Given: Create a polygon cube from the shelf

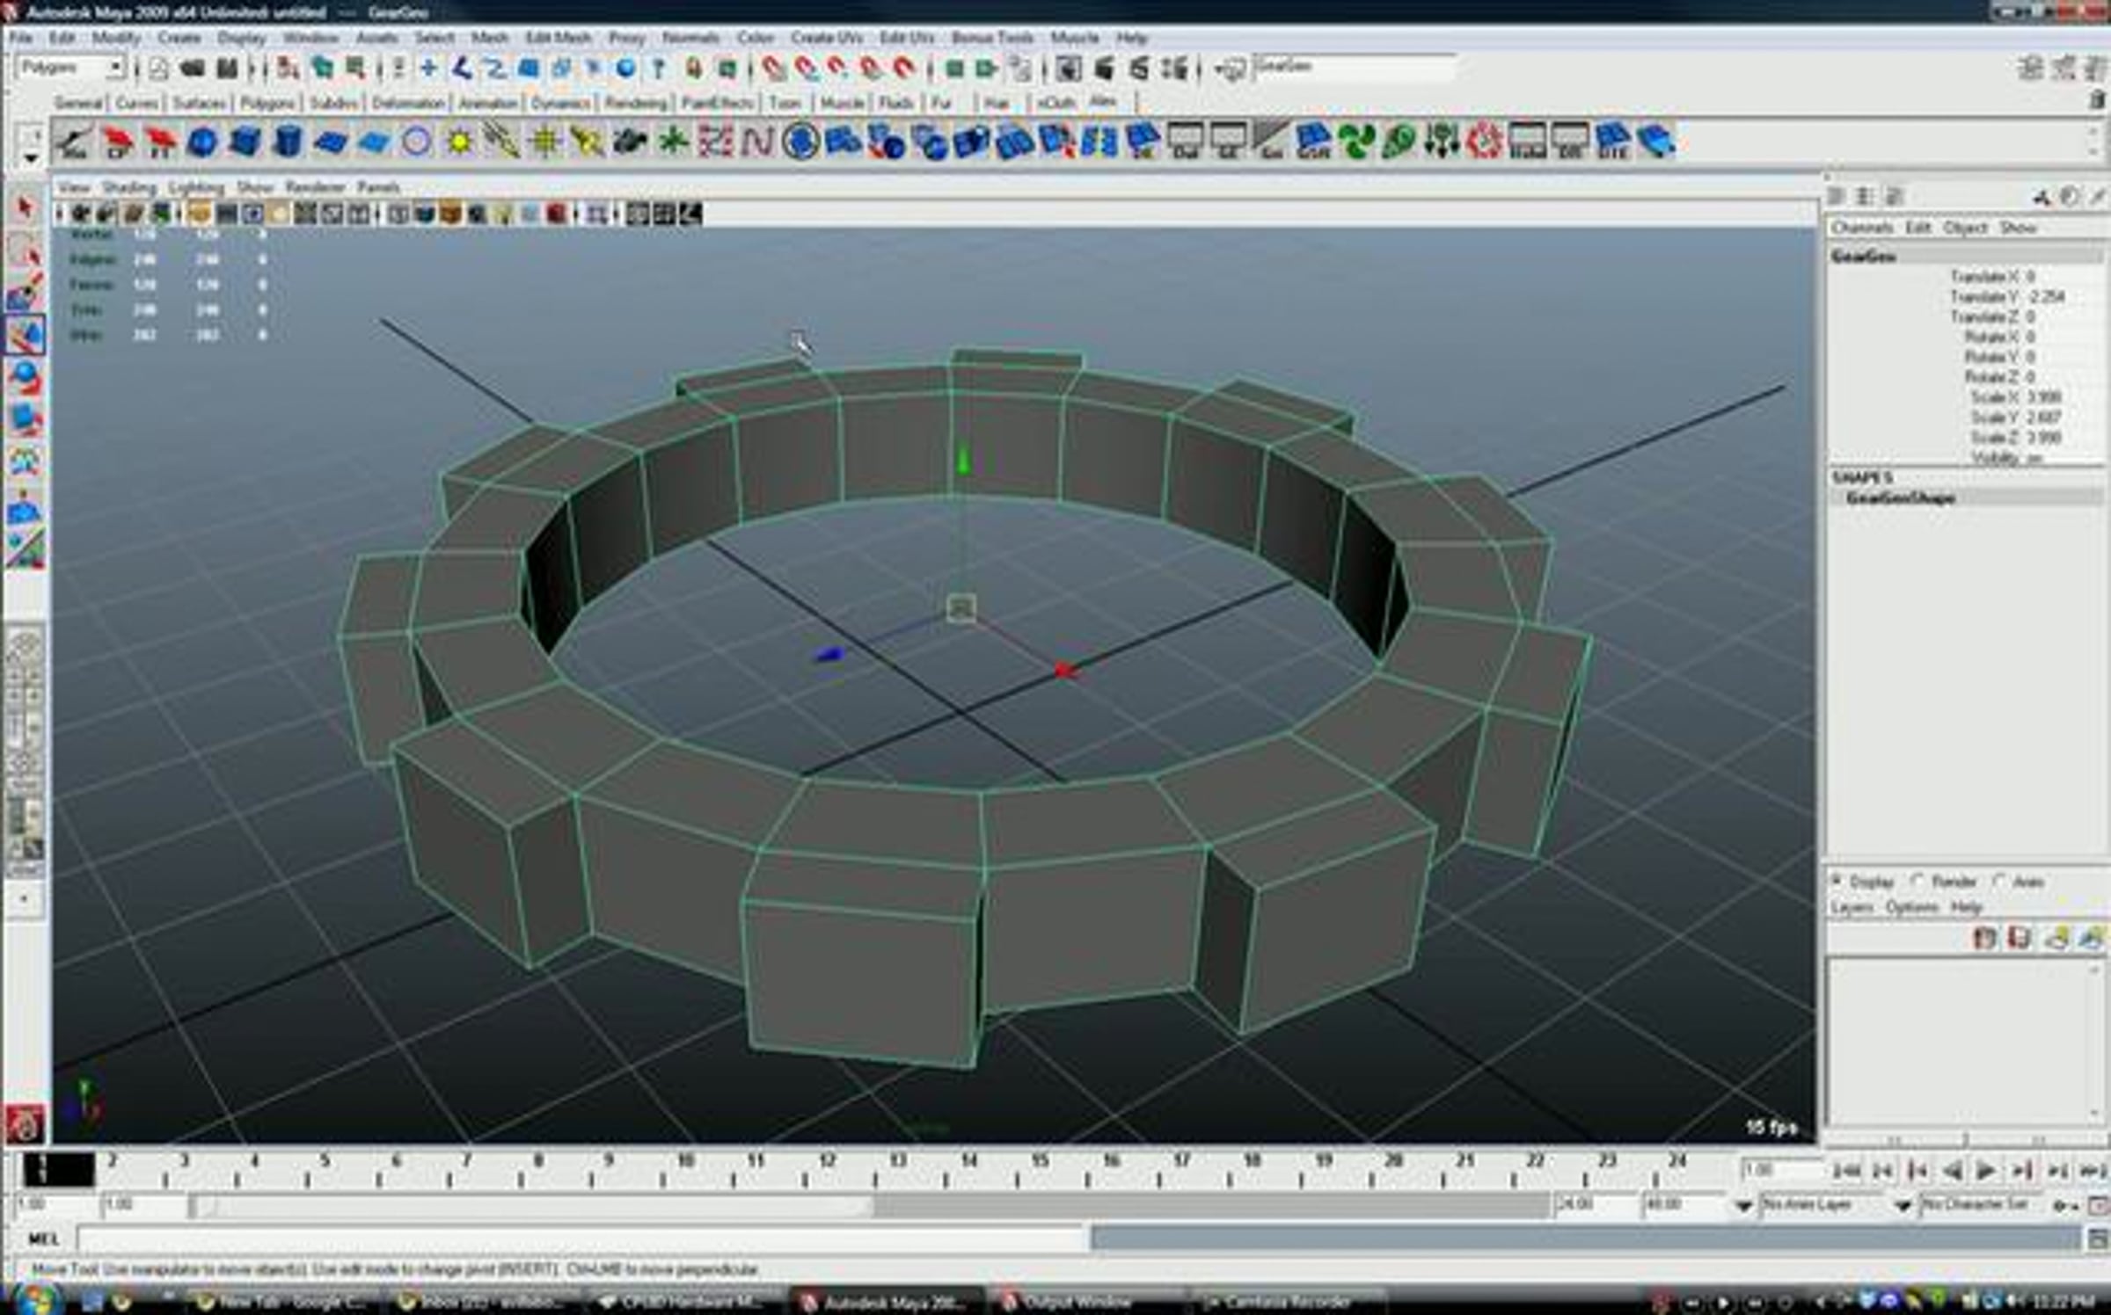Looking at the screenshot, I should 245,142.
